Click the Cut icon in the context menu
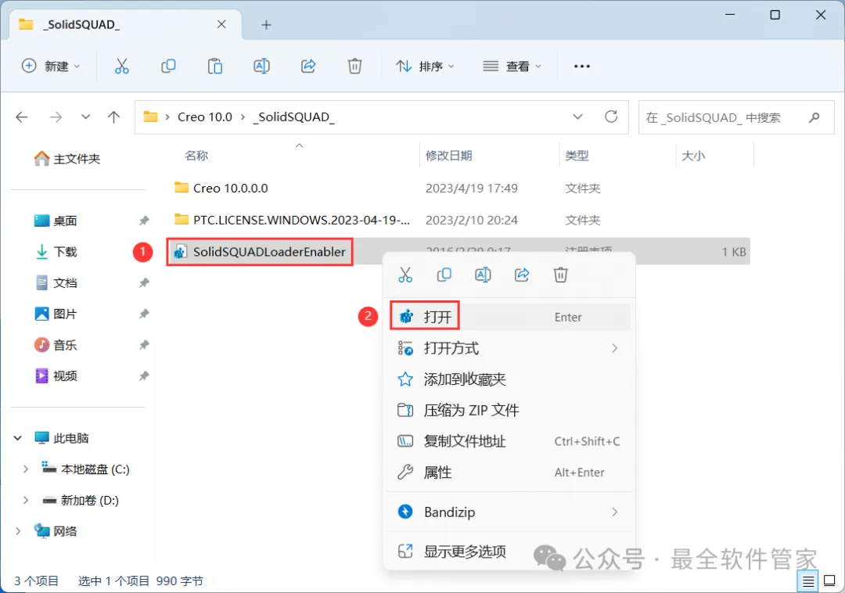 (405, 275)
